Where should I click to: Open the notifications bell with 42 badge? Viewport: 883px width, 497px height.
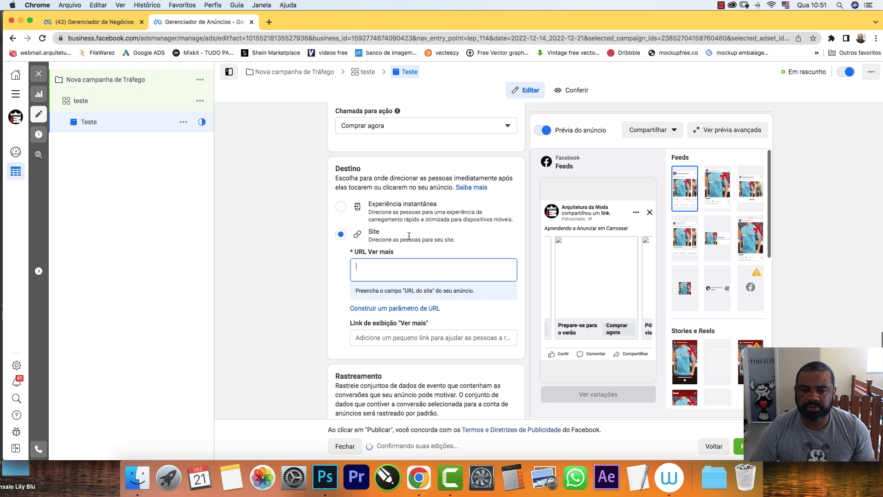click(17, 381)
